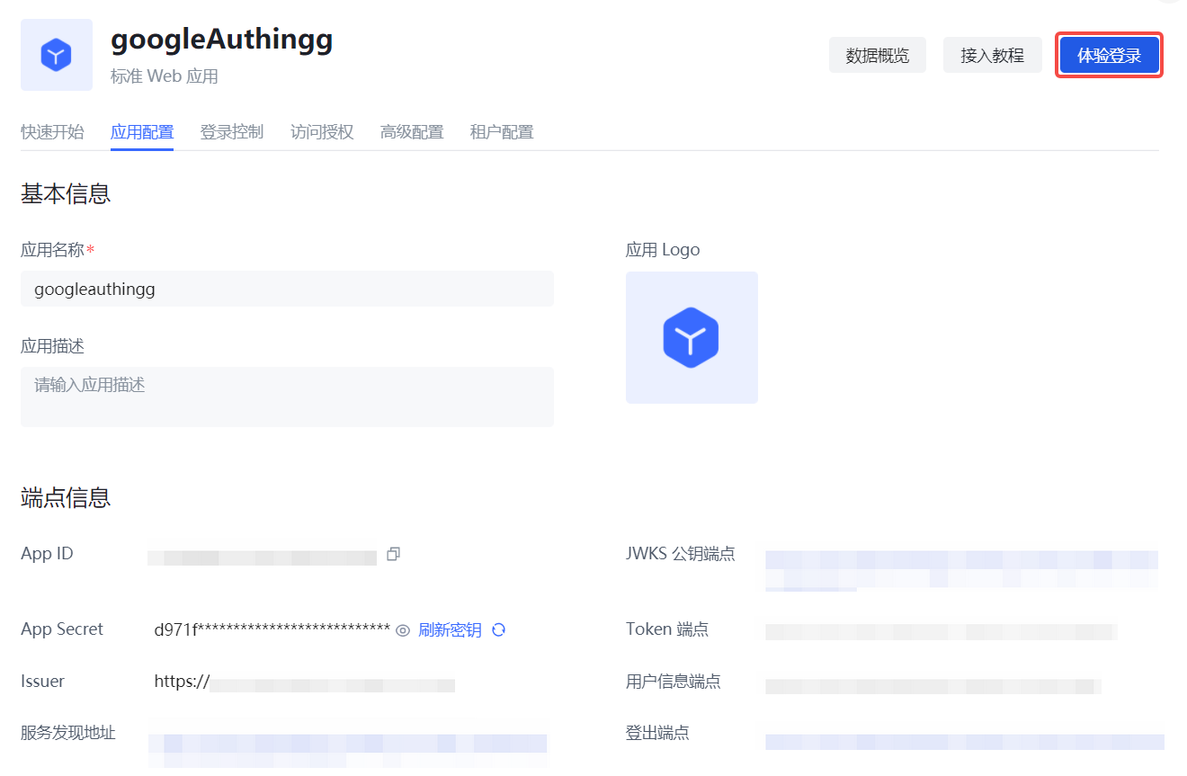Image resolution: width=1187 pixels, height=776 pixels.
Task: Switch to the 快速开始 tab
Action: (x=52, y=132)
